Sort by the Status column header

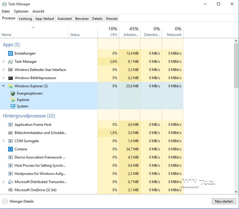tap(83, 32)
